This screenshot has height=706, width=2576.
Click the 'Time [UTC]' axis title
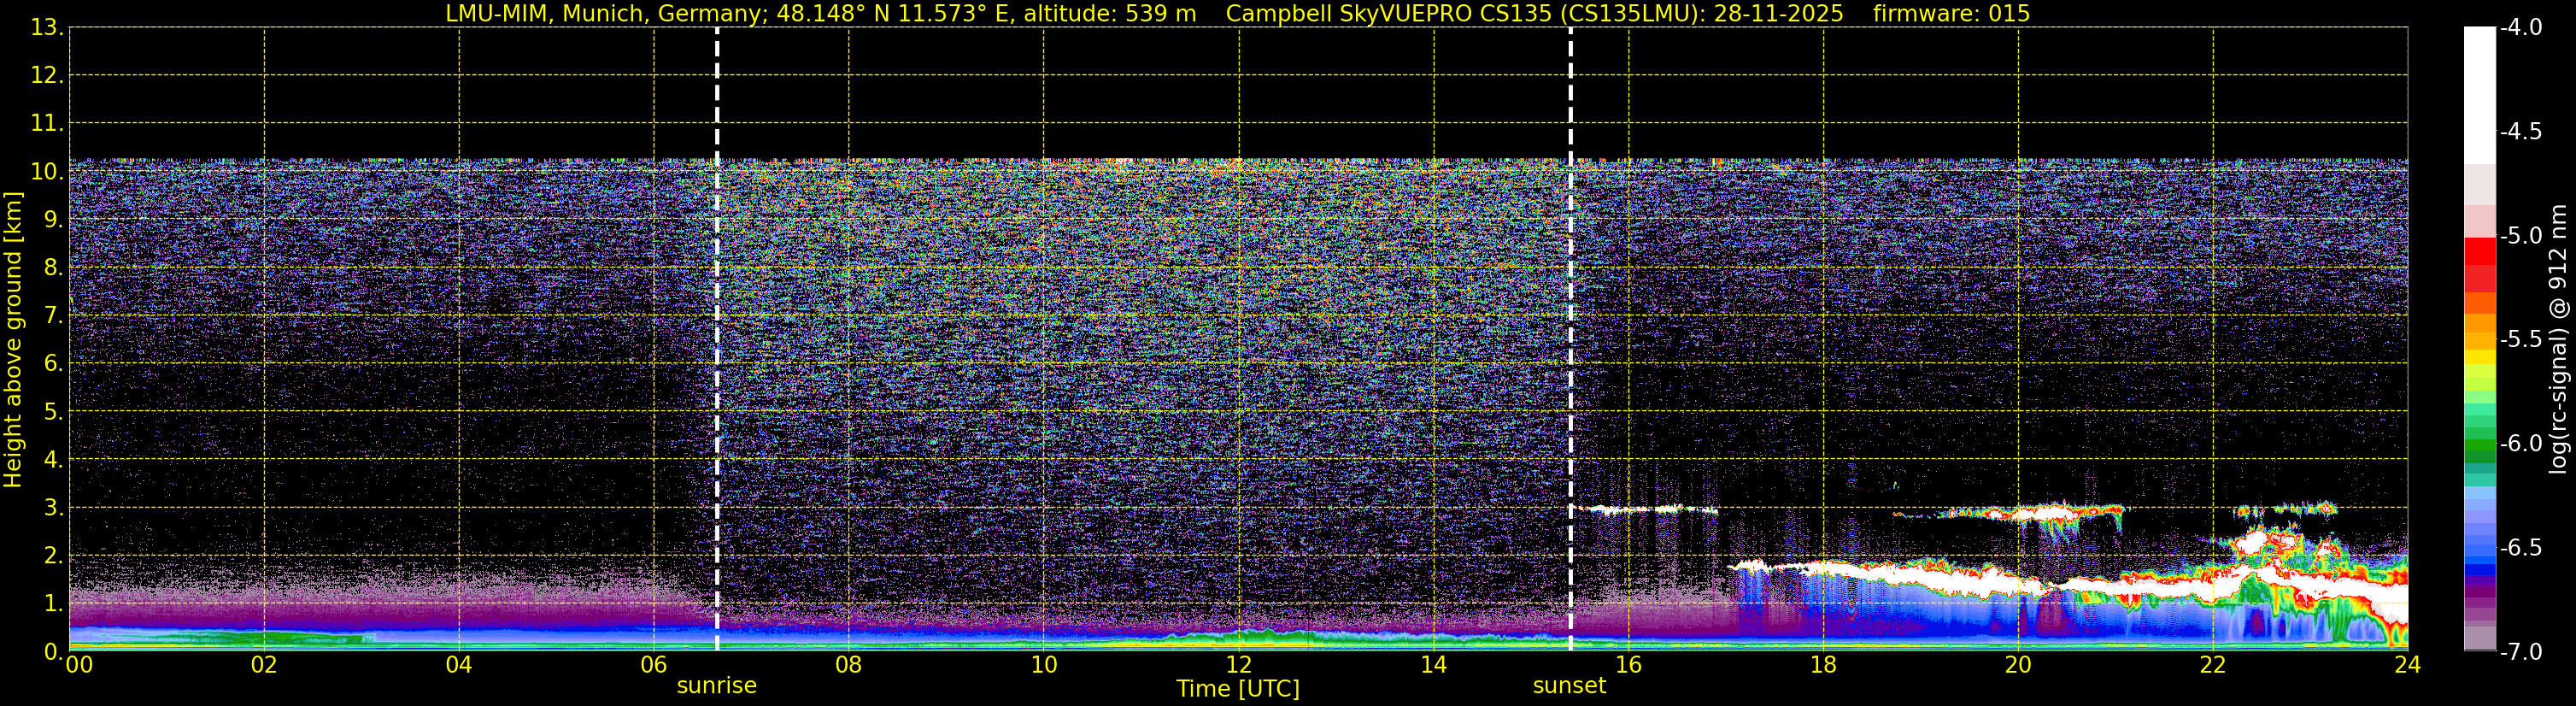pyautogui.click(x=1238, y=689)
